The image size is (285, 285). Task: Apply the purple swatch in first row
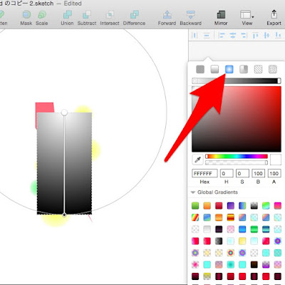(231, 205)
